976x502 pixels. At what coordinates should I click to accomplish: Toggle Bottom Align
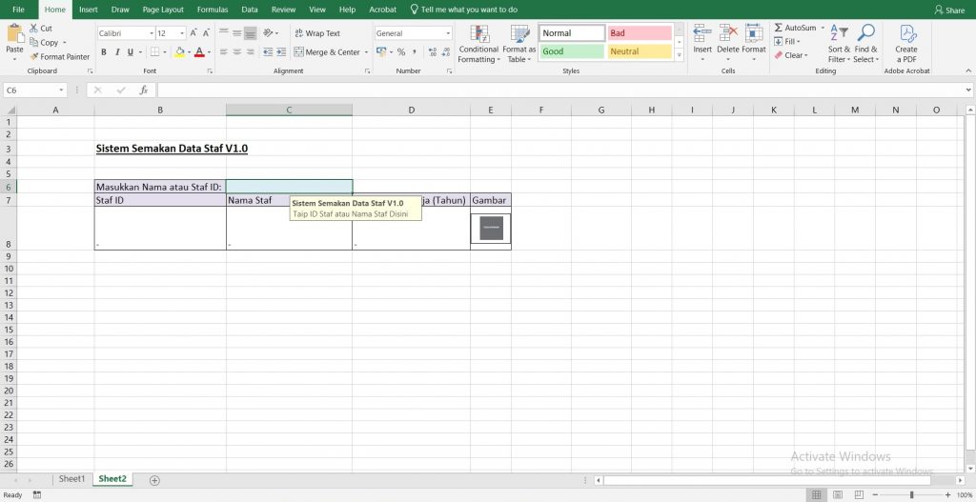coord(251,33)
